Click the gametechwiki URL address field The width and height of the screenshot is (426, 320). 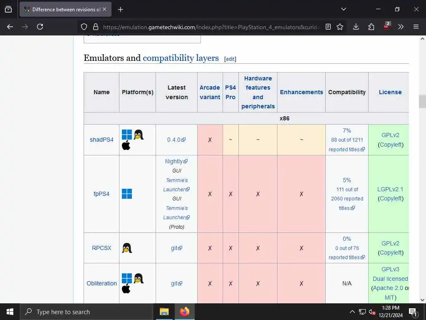pos(212,27)
